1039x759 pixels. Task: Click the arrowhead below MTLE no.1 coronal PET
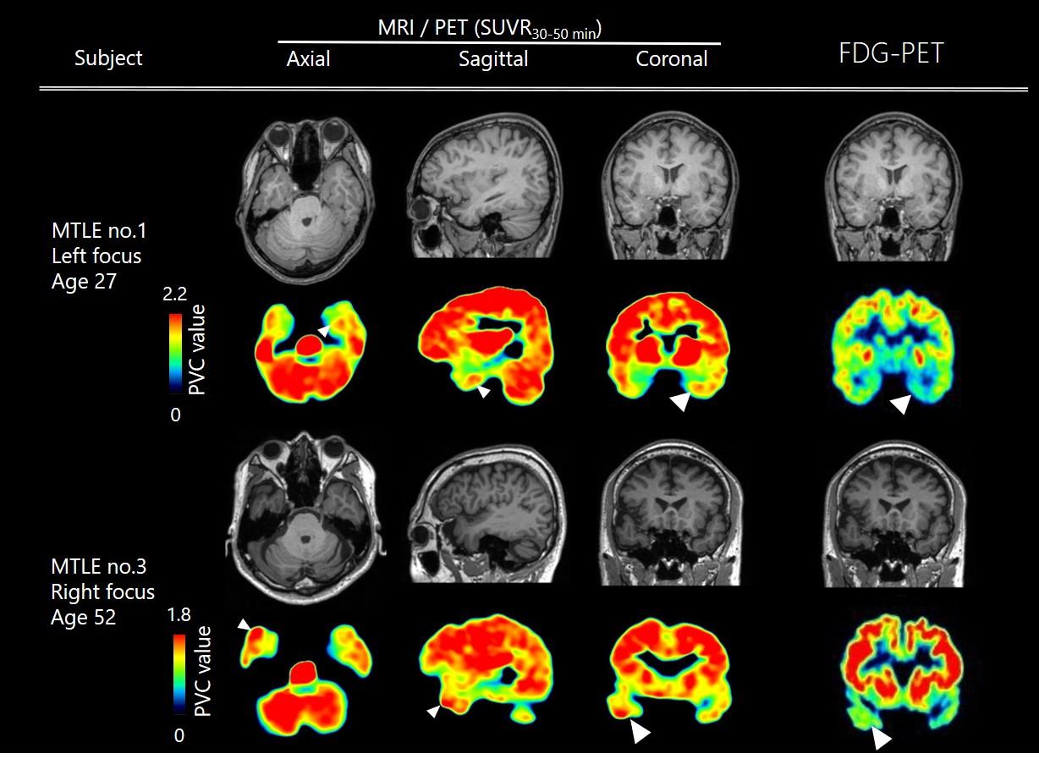(679, 403)
